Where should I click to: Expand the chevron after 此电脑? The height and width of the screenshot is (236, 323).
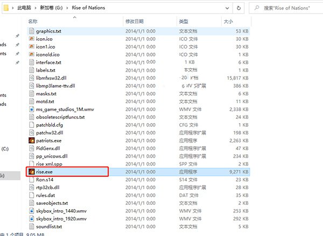point(36,8)
